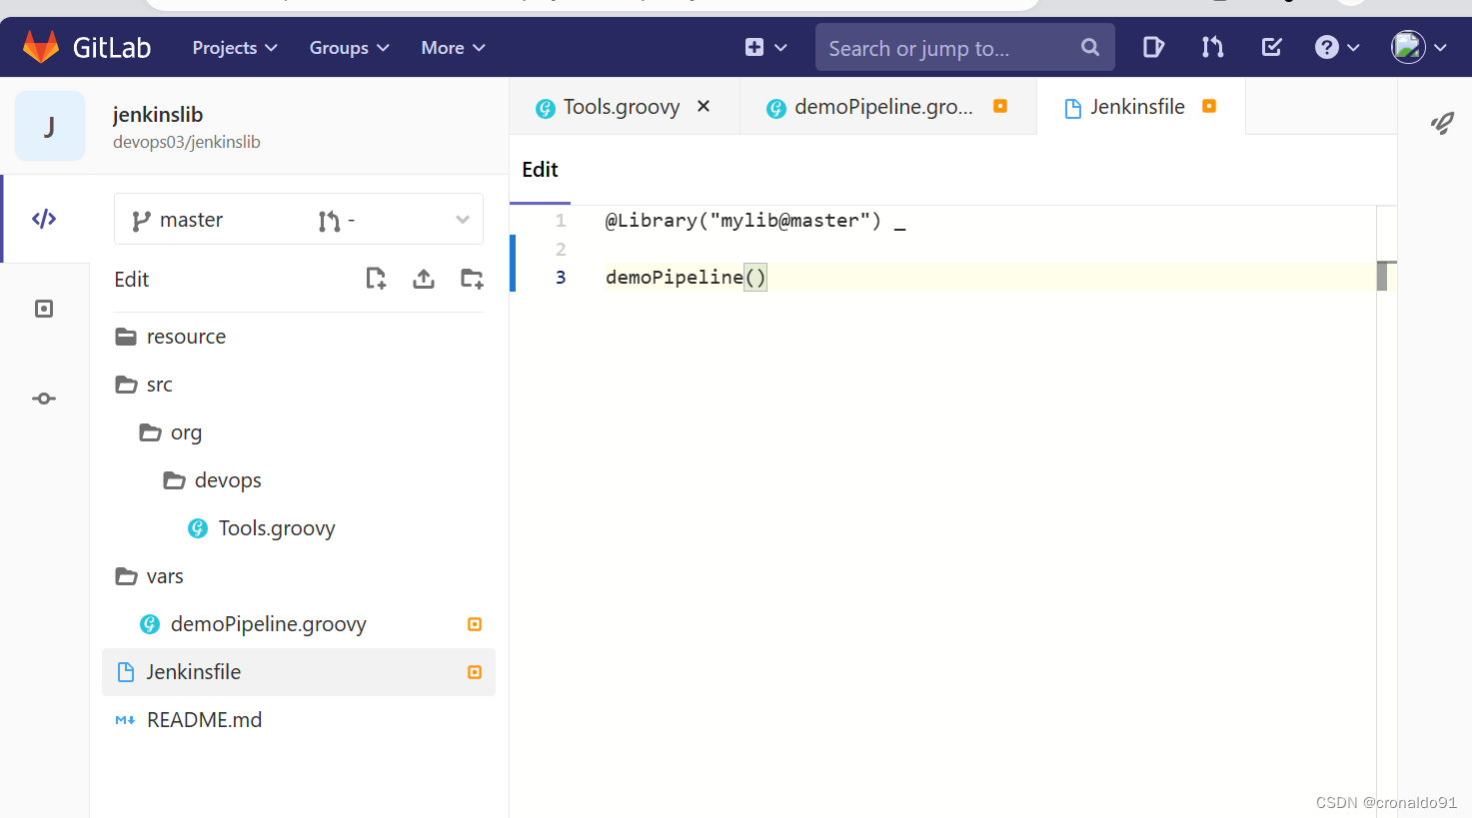Select the Commit sidebar icon
Viewport: 1472px width, 818px height.
tap(44, 399)
